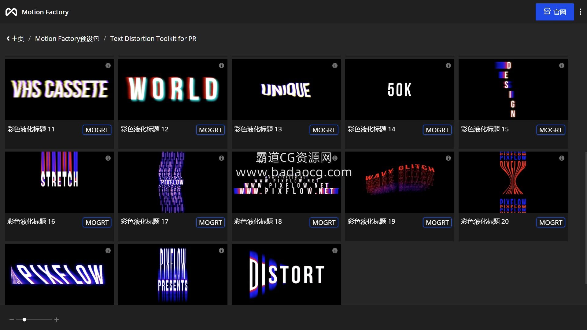This screenshot has height=330, width=587.
Task: Click MOGRT button for 彩色液化标题 15
Action: (551, 130)
